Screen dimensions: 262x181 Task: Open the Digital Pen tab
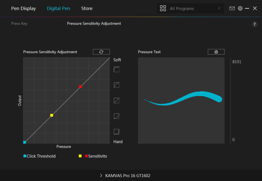[58, 8]
